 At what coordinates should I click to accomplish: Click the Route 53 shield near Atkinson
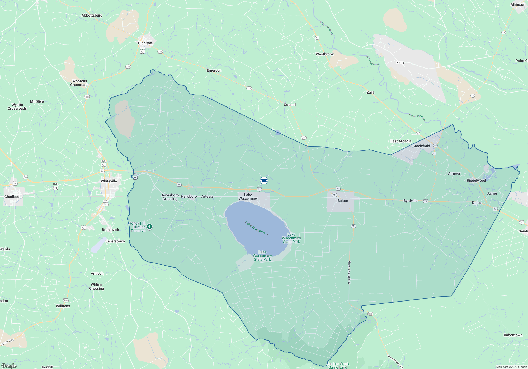click(503, 32)
